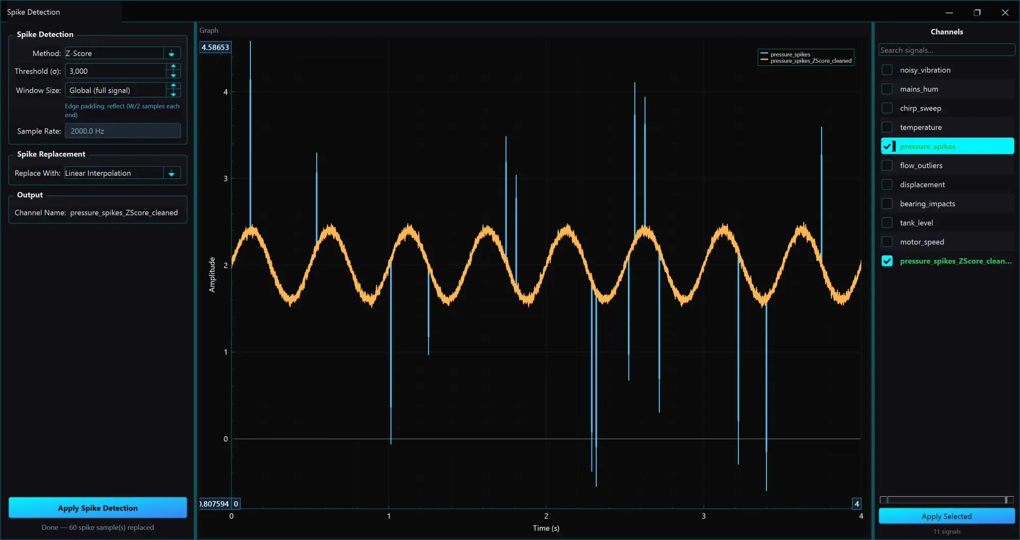Click the y-axis max value label 4.58653
Viewport: 1020px width, 540px height.
pyautogui.click(x=215, y=47)
